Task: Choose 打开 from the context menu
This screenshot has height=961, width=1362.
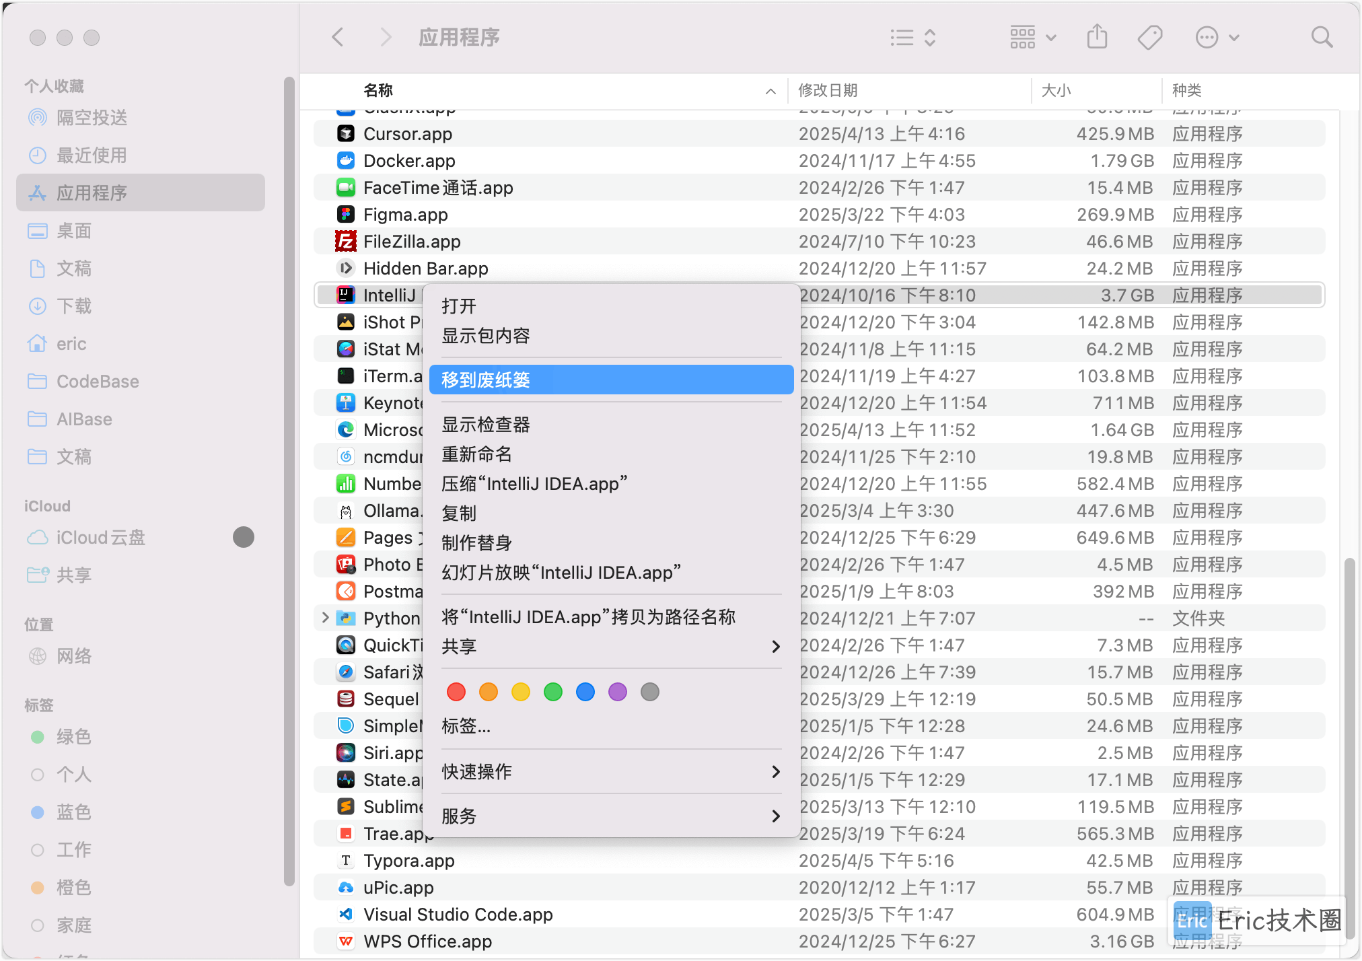Action: tap(611, 306)
